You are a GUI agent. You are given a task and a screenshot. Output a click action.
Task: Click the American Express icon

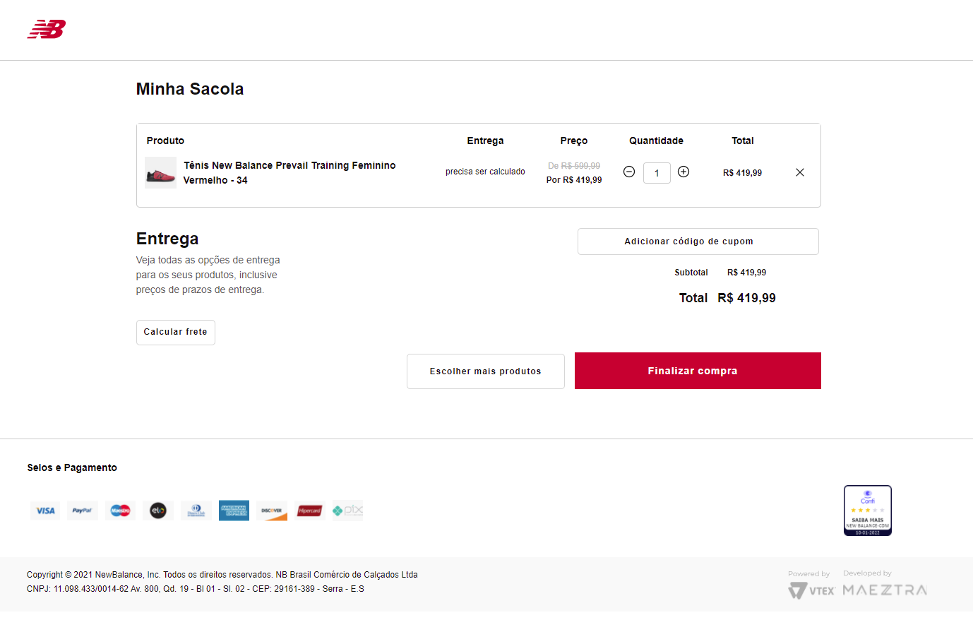click(234, 511)
